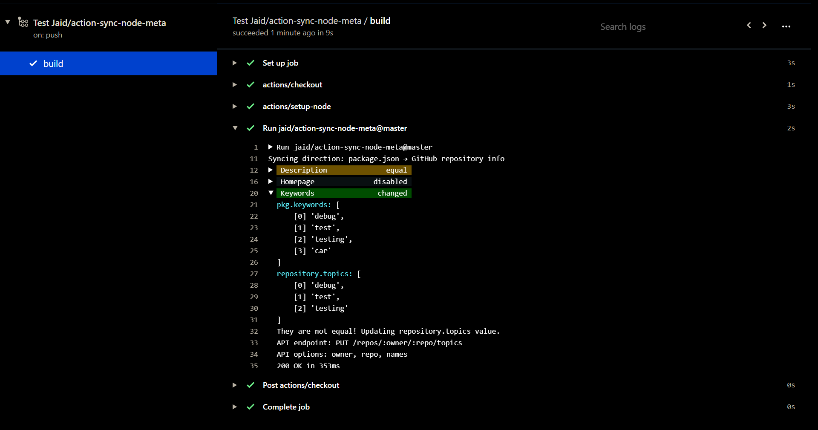Click the header title Test Jaid/action-sync-node-meta / build
Screen dimensions: 818x430
[311, 21]
